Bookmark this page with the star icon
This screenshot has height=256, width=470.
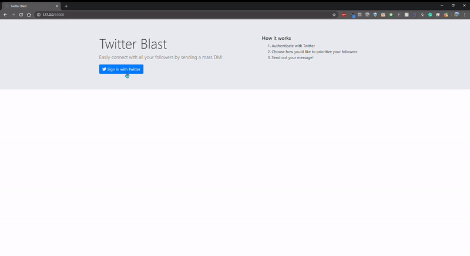pyautogui.click(x=334, y=15)
